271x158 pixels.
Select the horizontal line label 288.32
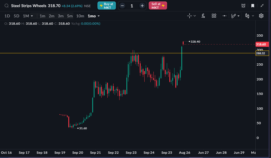[x=262, y=53]
